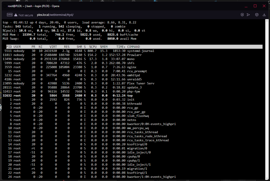Click the 154.2 CPU value for Prowlarr
This screenshot has height=181, width=270.
[92, 55]
